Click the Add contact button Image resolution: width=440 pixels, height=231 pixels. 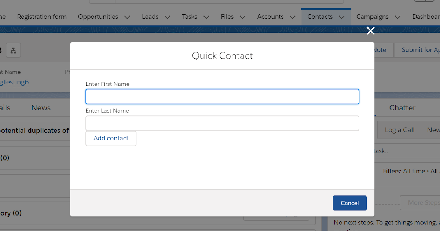(111, 138)
